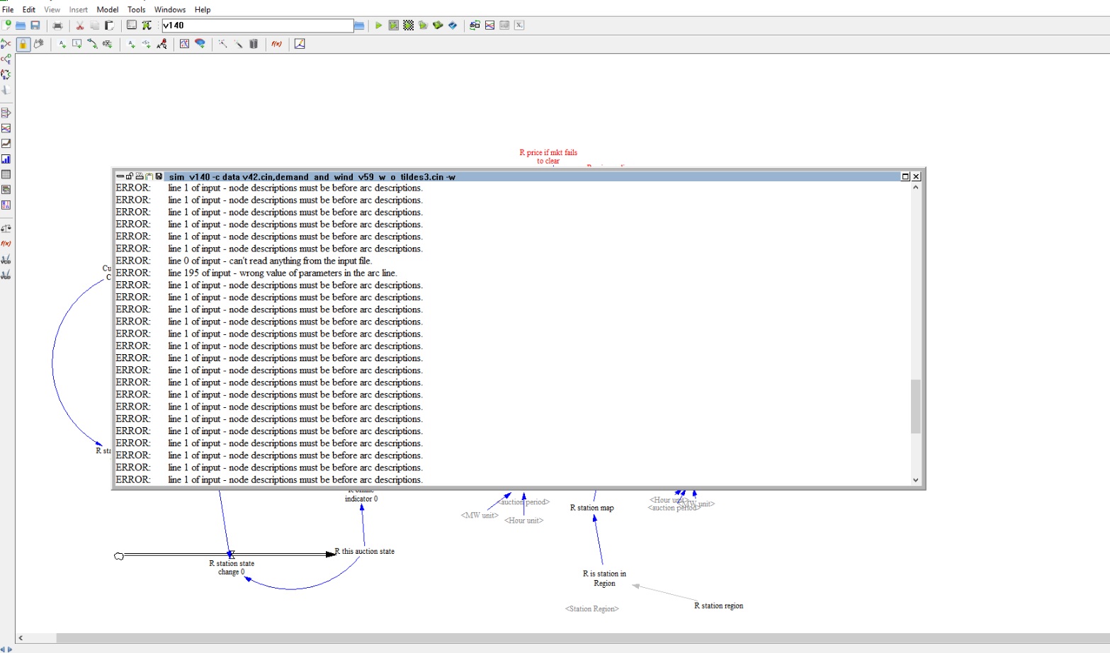Launch game mode checkered icon
1110x653 pixels.
(x=409, y=25)
